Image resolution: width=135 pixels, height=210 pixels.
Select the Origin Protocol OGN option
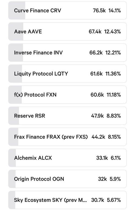point(67,179)
